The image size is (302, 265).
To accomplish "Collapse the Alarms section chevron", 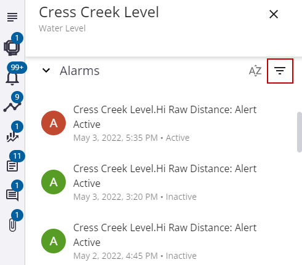I will pyautogui.click(x=46, y=71).
